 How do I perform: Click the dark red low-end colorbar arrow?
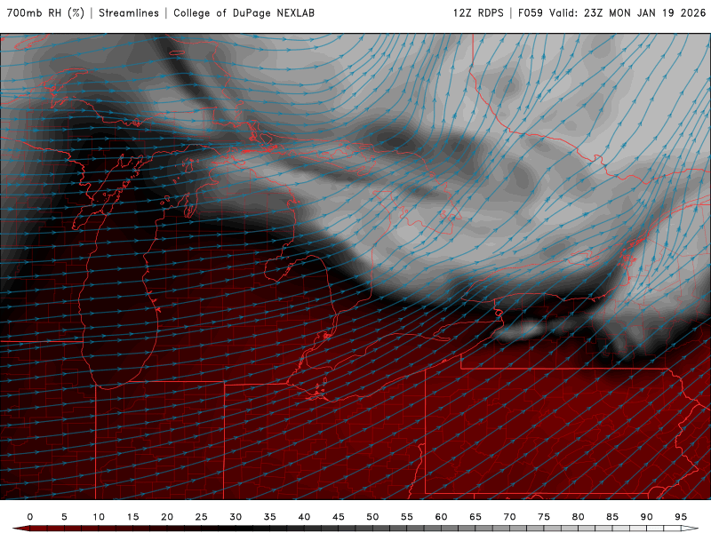point(20,529)
